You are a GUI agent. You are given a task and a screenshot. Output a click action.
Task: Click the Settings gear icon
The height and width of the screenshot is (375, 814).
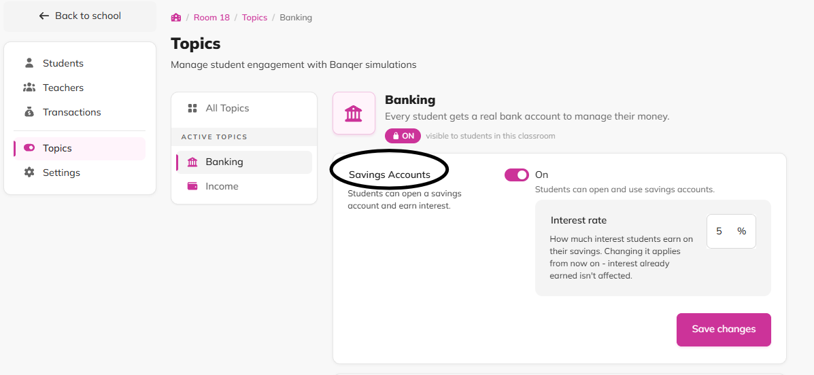point(29,172)
